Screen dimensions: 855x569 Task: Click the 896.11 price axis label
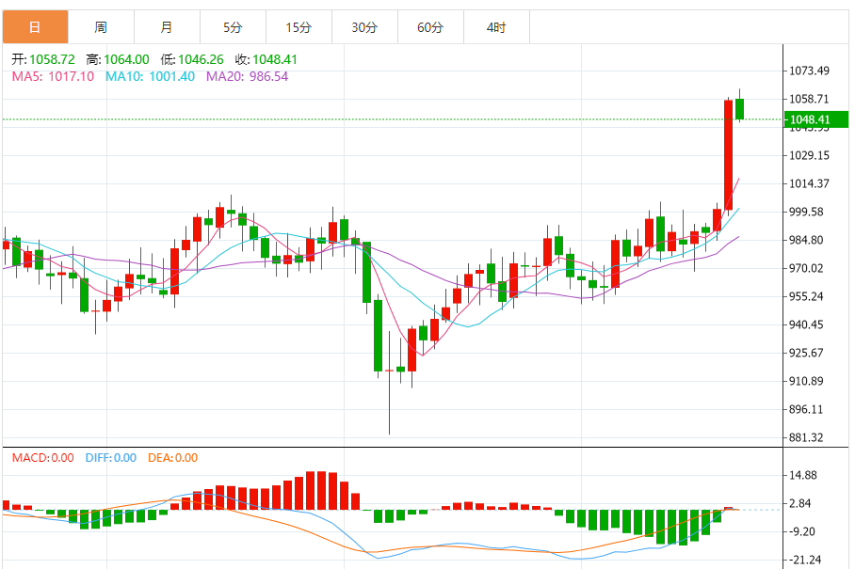(806, 409)
